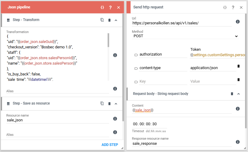Add a new pipeline step

click(110, 145)
